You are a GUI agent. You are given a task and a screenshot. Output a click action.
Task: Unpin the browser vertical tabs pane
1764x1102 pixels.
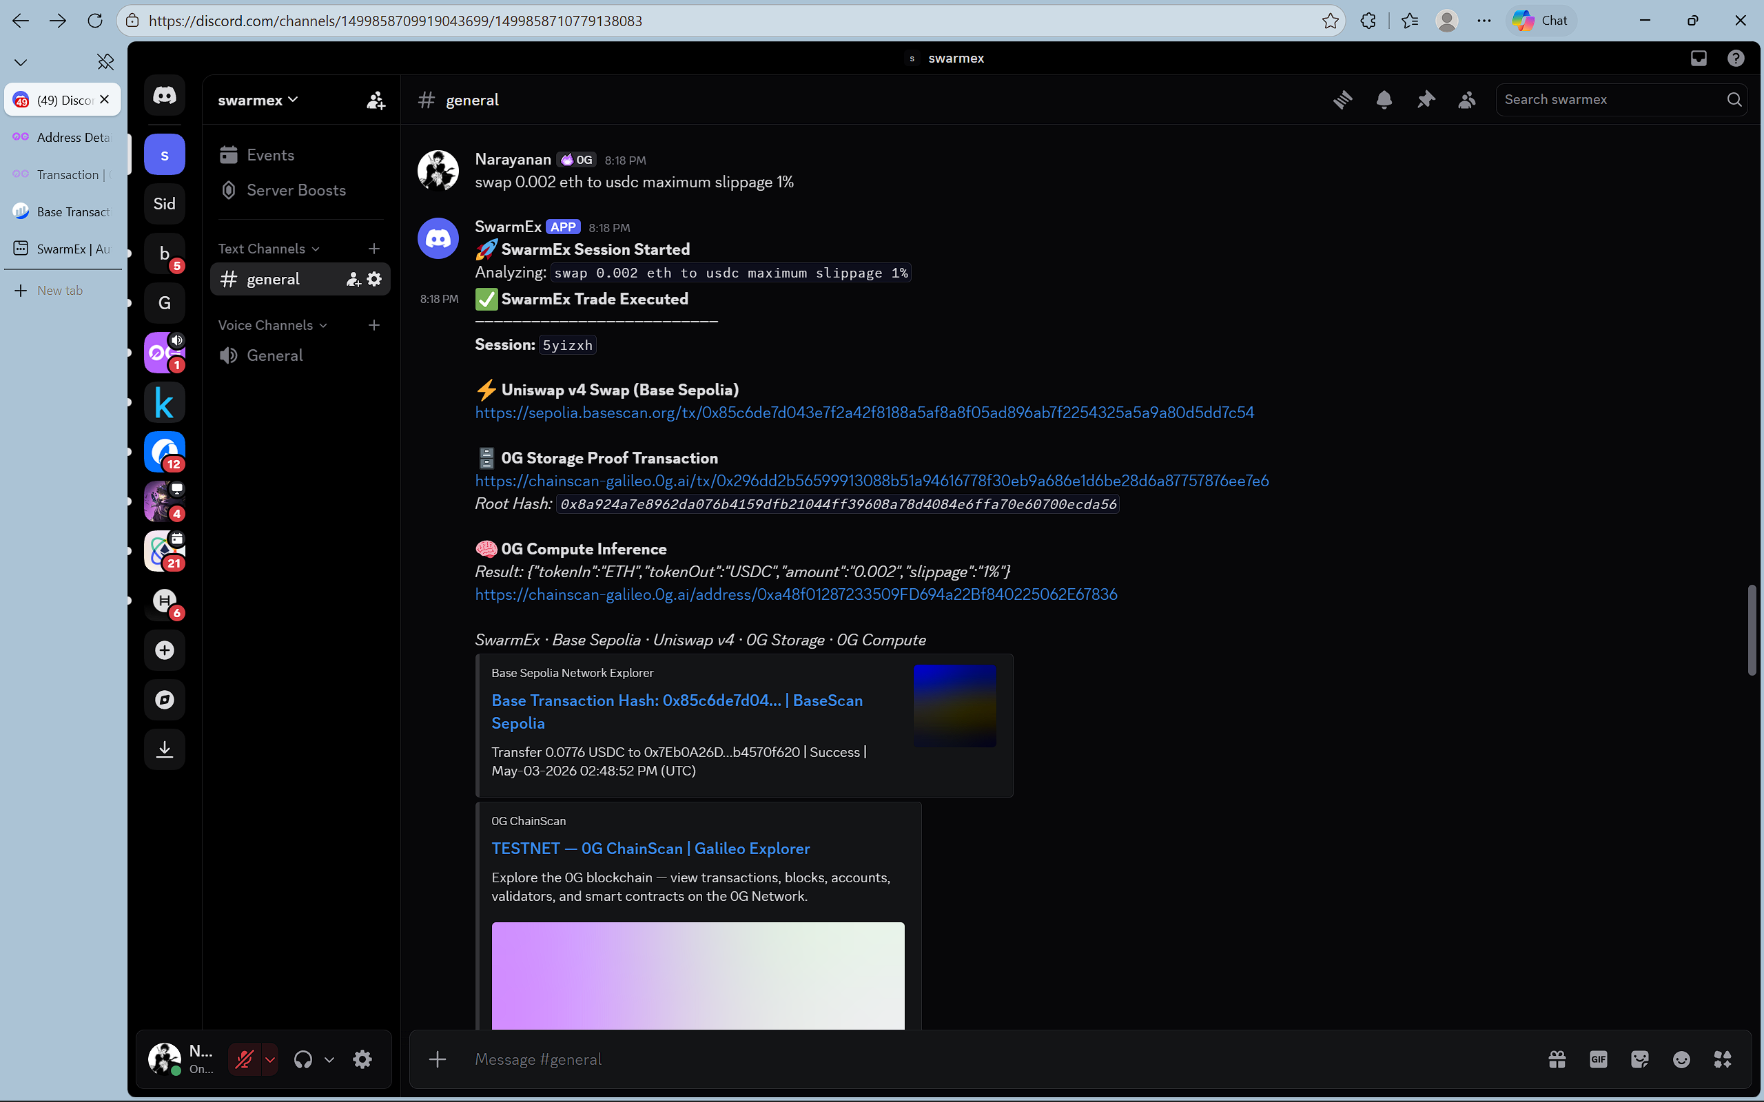pyautogui.click(x=105, y=62)
